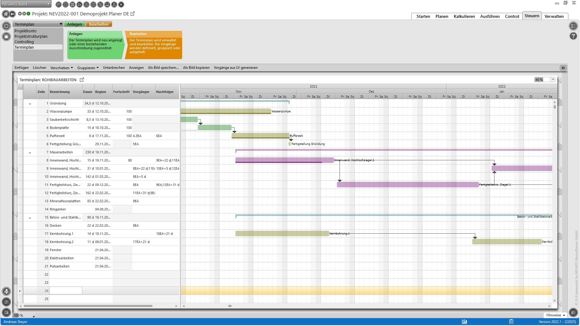580x326 pixels.
Task: Click the back arrow icon
Action: pyautogui.click(x=12, y=14)
